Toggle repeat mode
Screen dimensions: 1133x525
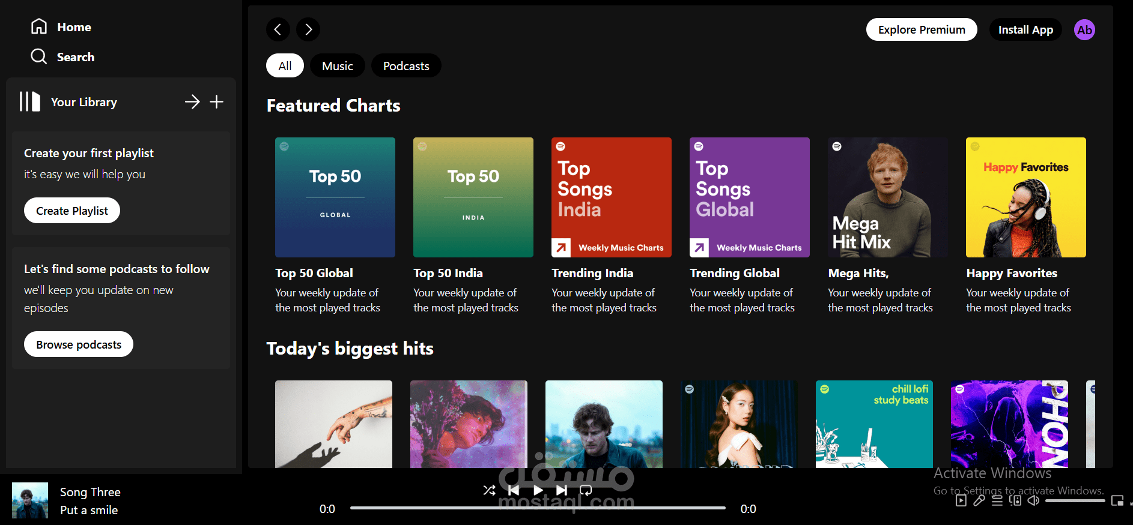[586, 490]
